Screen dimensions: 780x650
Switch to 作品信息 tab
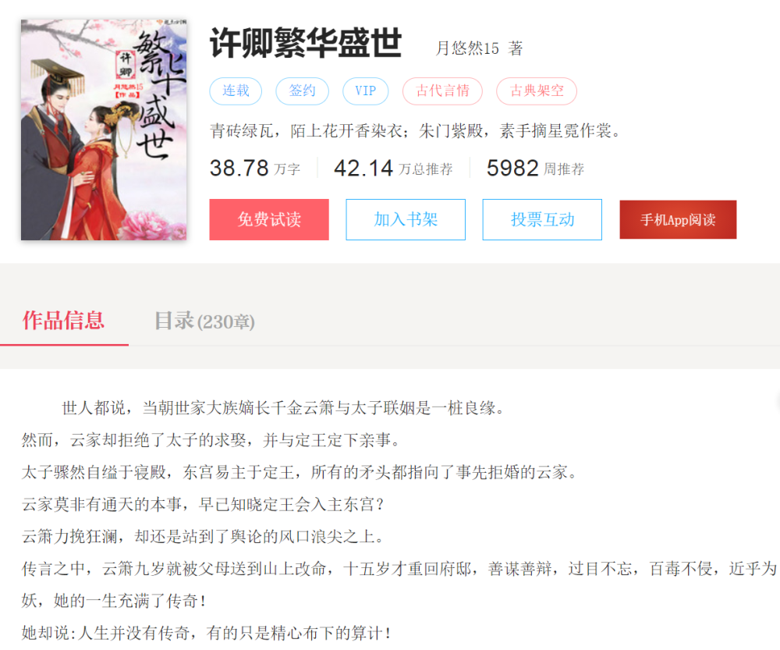[x=64, y=321]
